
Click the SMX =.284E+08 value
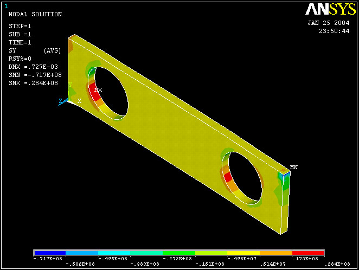click(x=33, y=83)
